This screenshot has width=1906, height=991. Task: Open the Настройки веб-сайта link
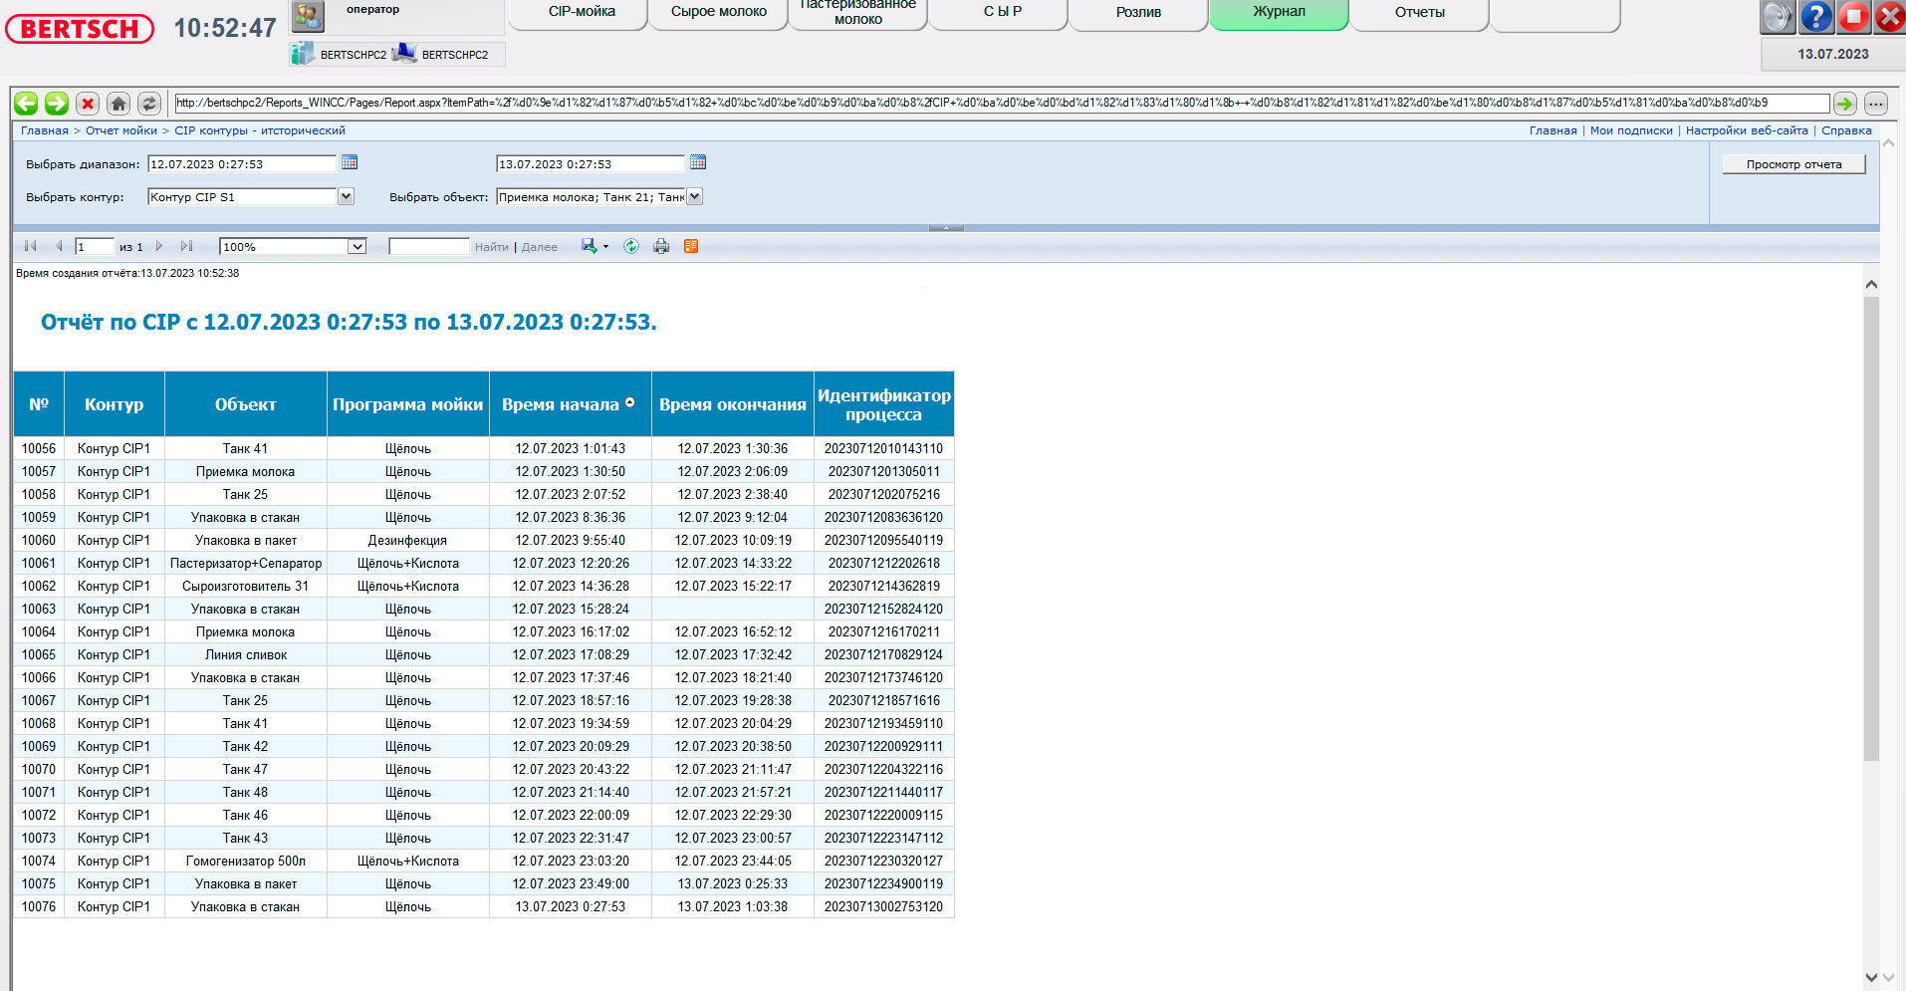click(x=1747, y=130)
